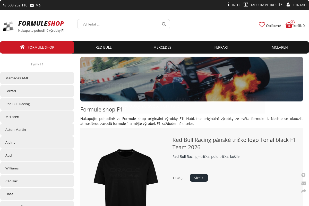This screenshot has width=309, height=206.
Task: Select Haas team in sidebar
Action: (x=37, y=194)
